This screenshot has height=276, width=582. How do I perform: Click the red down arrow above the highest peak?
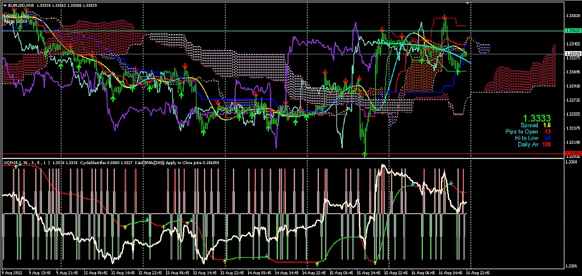[444, 17]
